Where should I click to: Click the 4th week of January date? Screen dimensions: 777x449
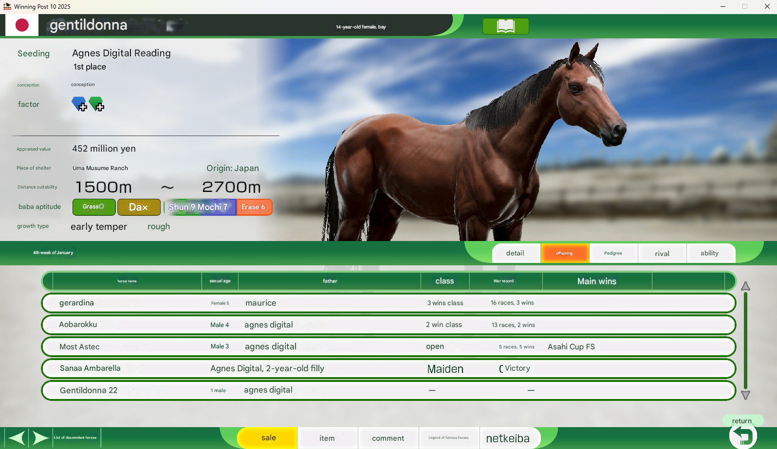[53, 253]
